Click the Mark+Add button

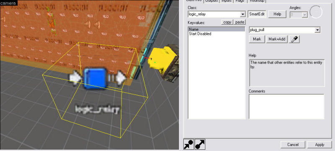coord(277,39)
